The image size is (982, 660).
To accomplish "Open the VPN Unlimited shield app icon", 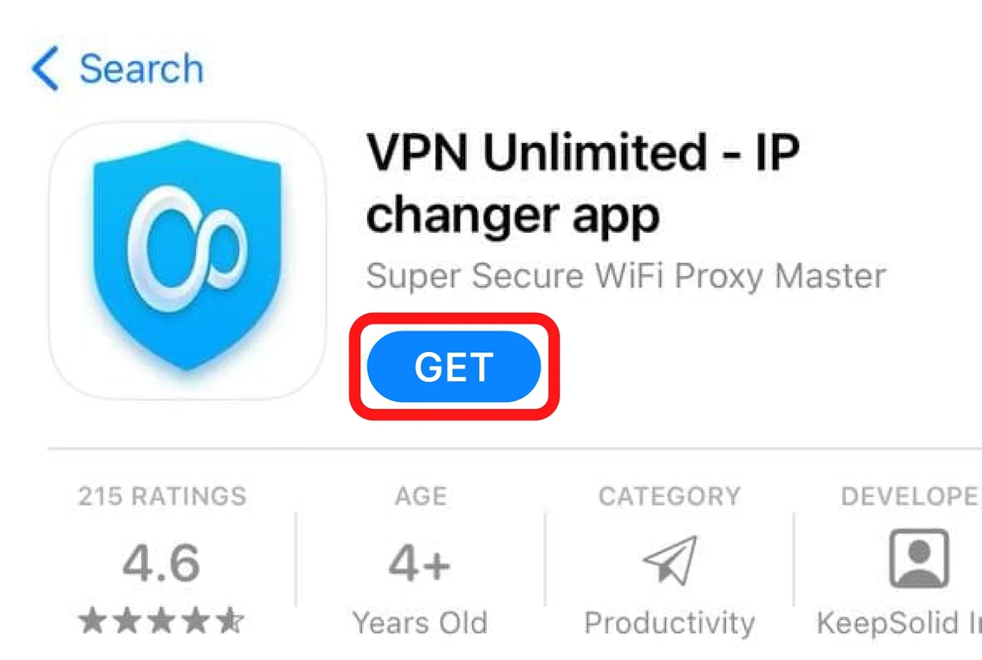I will (x=187, y=260).
